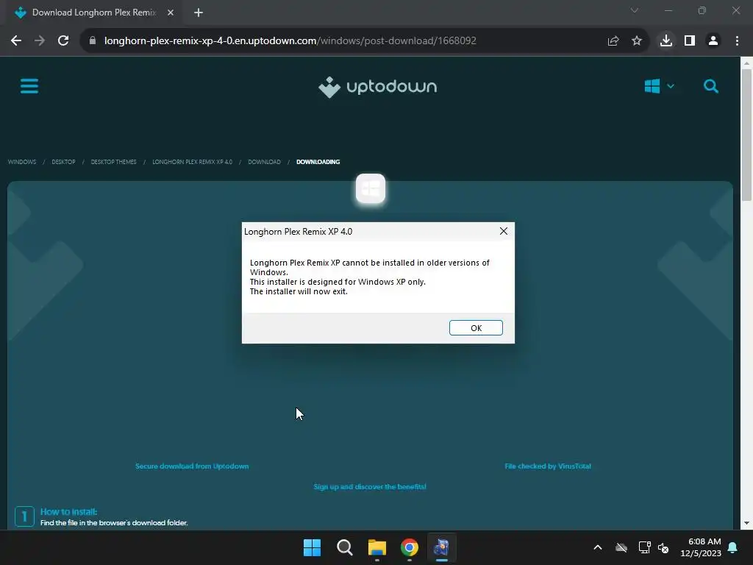This screenshot has width=753, height=565.
Task: Select the Download Longhorn Plex Remix tab
Action: tap(93, 13)
